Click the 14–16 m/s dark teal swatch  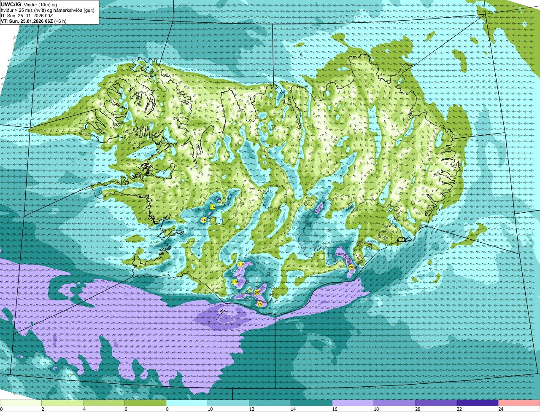click(x=311, y=403)
